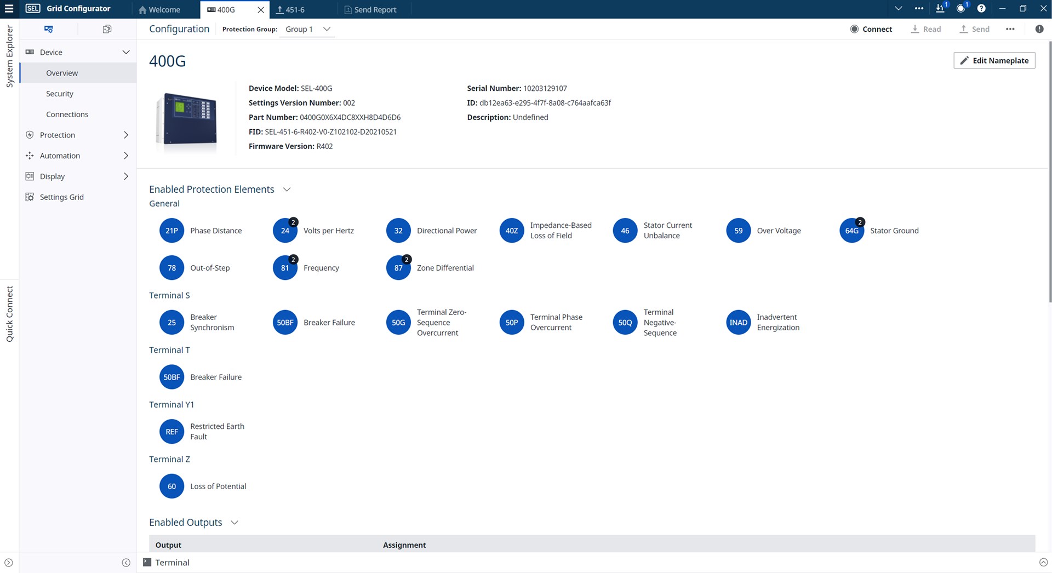
Task: Expand the bottom-left circular arrow icon
Action: 9,563
